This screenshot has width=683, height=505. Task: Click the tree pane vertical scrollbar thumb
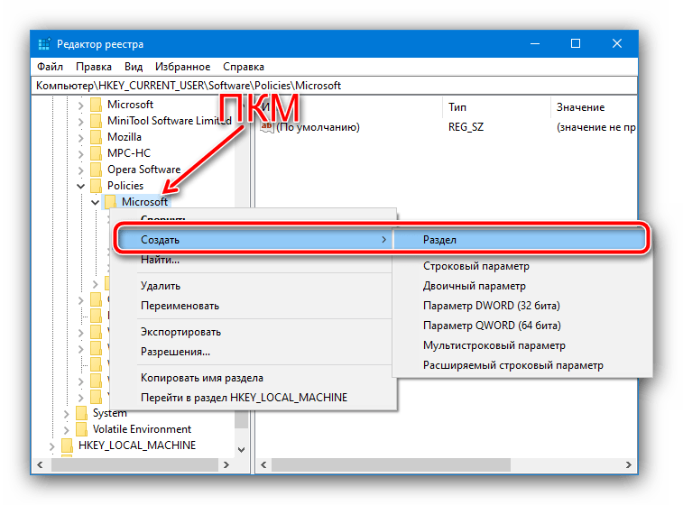[x=241, y=418]
